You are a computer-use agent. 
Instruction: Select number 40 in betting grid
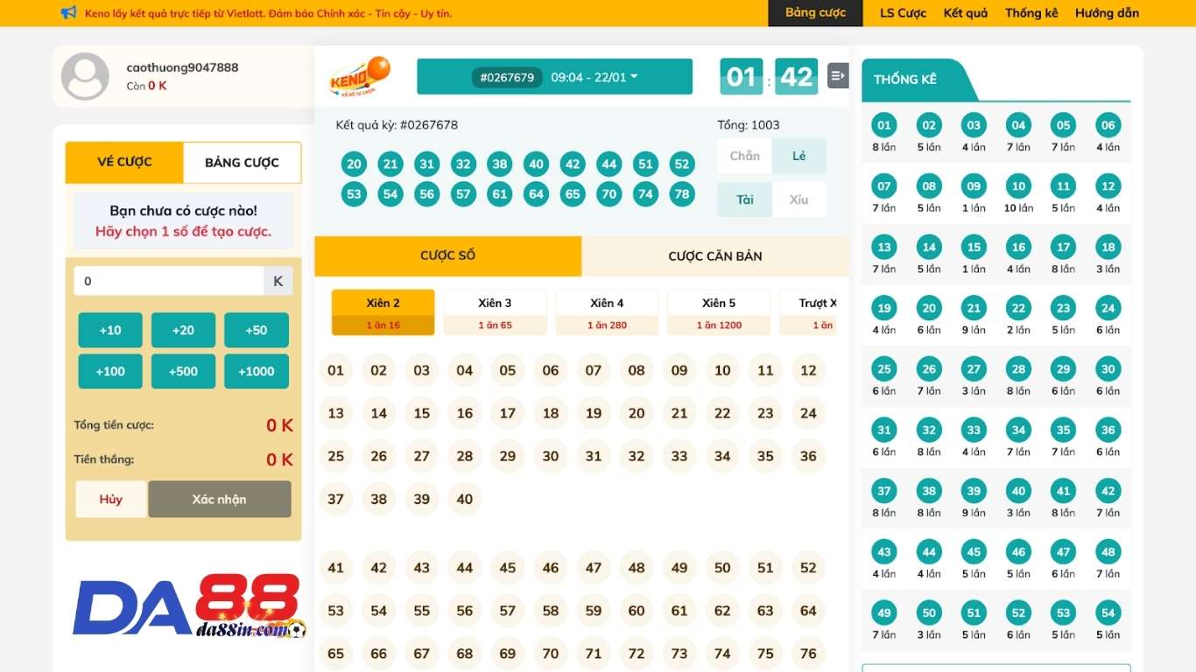coord(464,499)
